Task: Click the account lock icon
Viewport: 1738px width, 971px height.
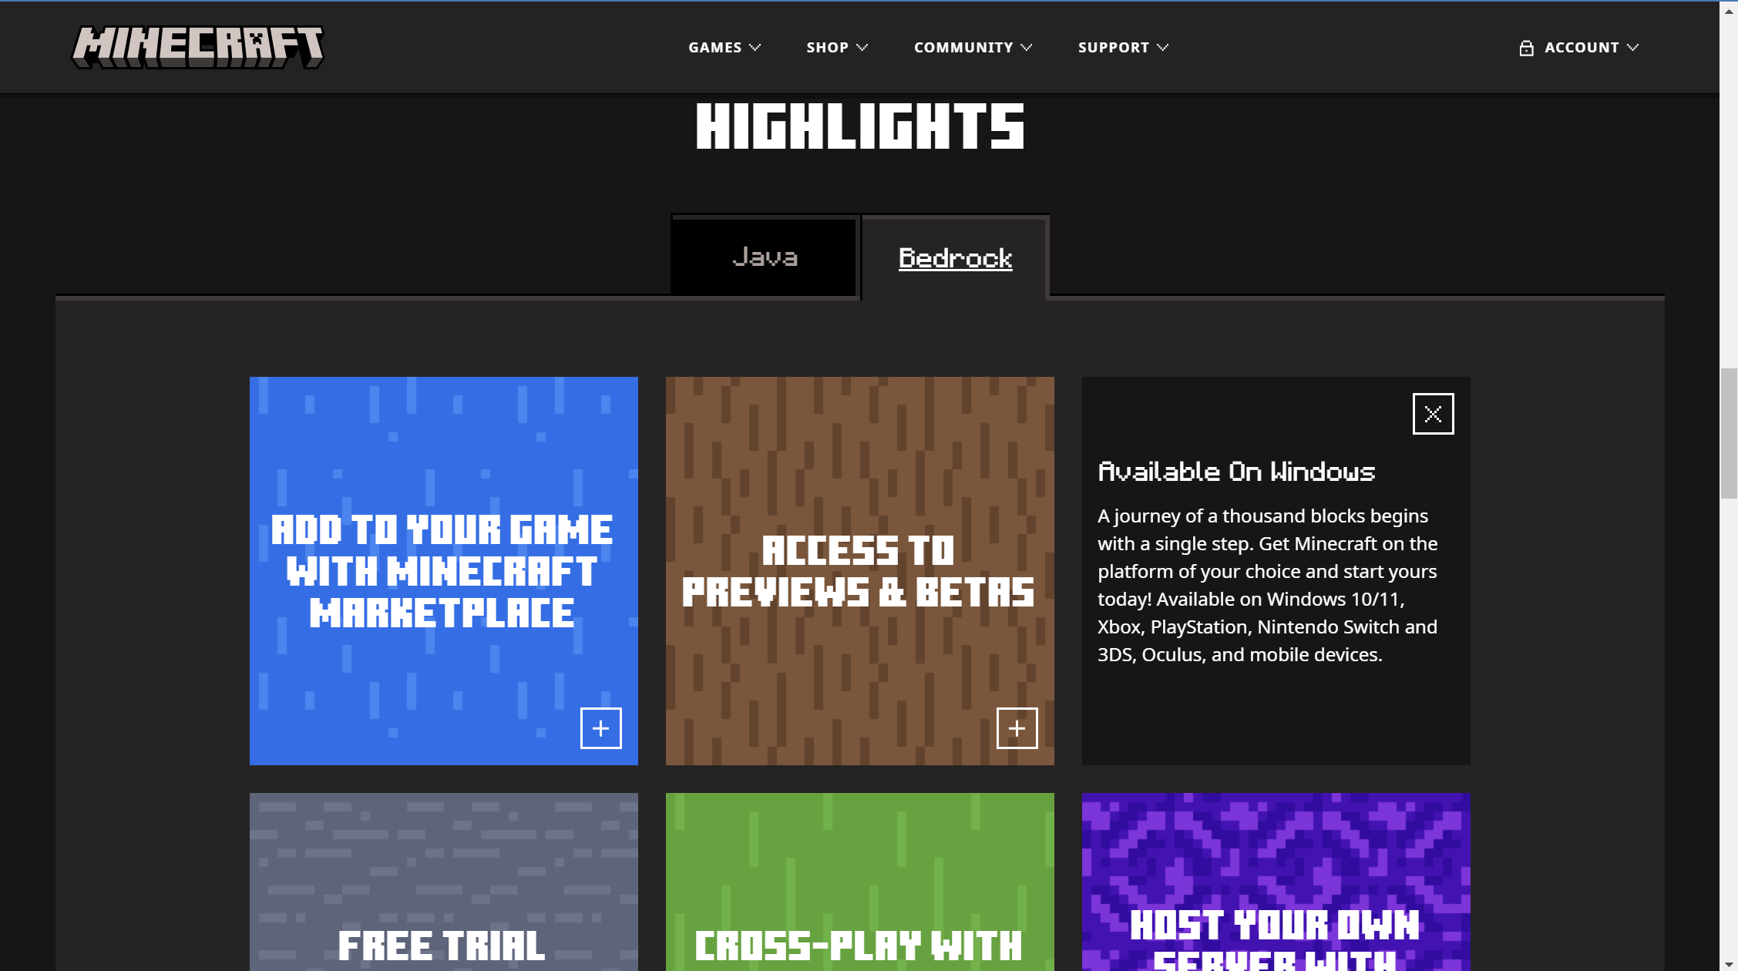Action: [x=1526, y=48]
